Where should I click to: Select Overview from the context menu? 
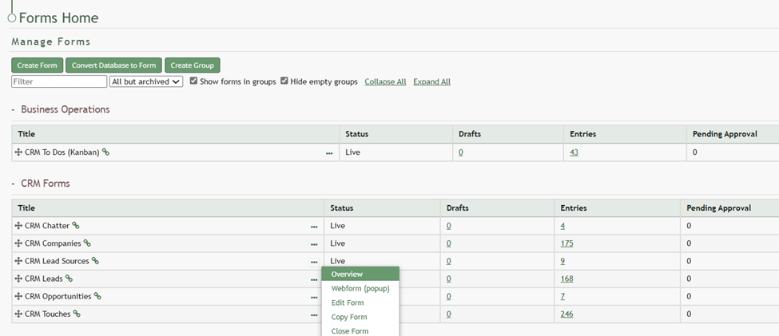tap(347, 275)
